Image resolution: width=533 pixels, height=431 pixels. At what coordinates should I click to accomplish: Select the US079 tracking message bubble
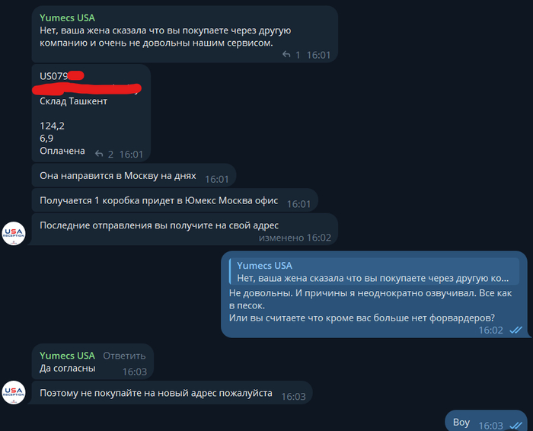[91, 113]
